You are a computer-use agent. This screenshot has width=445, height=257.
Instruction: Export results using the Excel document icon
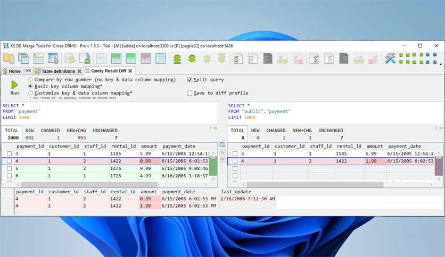point(85,58)
